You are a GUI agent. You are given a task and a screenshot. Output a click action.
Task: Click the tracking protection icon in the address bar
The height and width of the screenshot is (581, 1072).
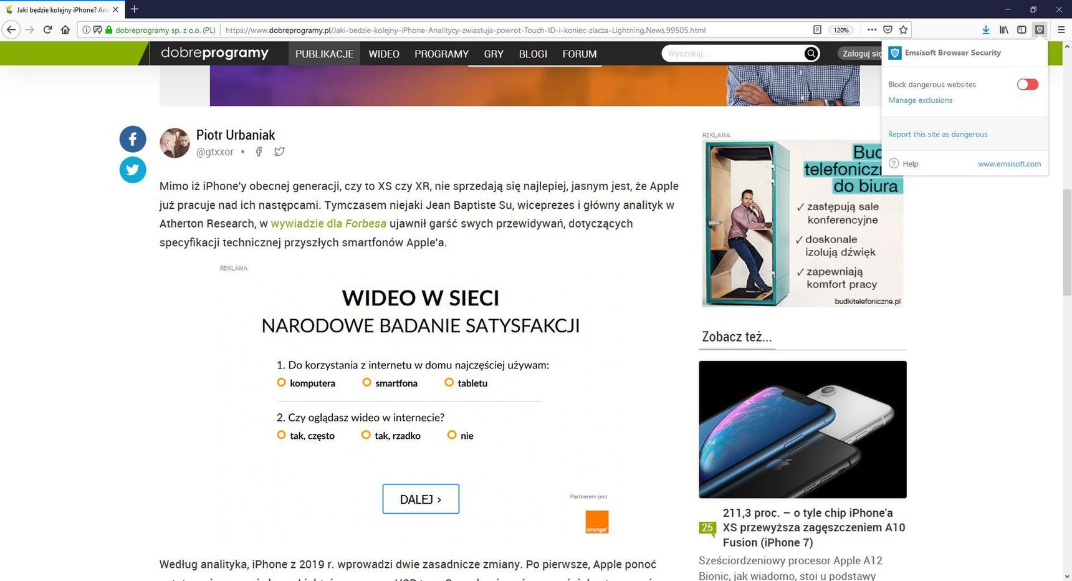pyautogui.click(x=97, y=29)
